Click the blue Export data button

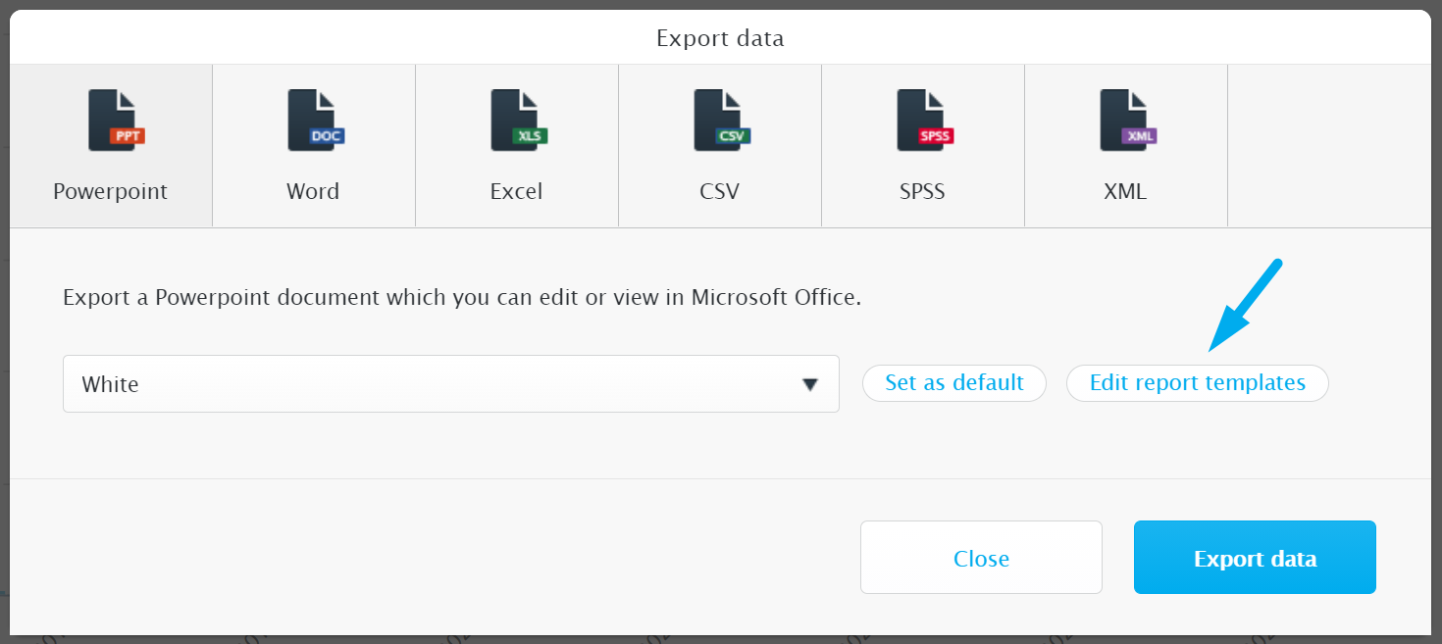[1255, 558]
